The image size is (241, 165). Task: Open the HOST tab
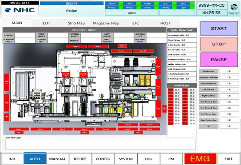(x=165, y=23)
